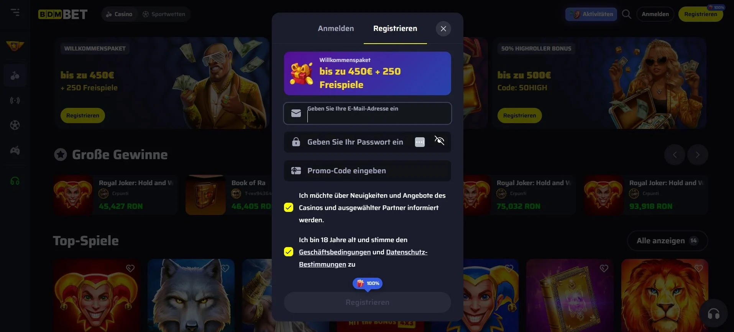
Task: Toggle password visibility eye icon
Action: (439, 140)
